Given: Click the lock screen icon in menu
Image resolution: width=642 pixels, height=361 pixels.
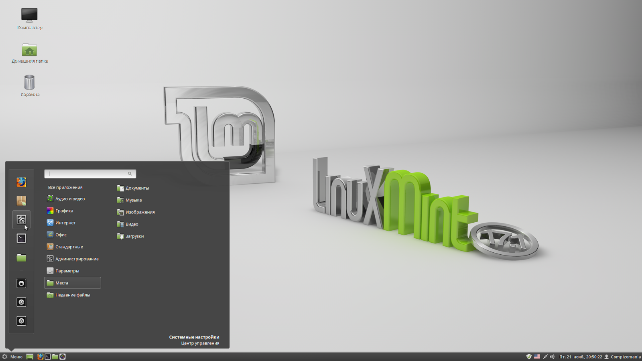Looking at the screenshot, I should (21, 283).
